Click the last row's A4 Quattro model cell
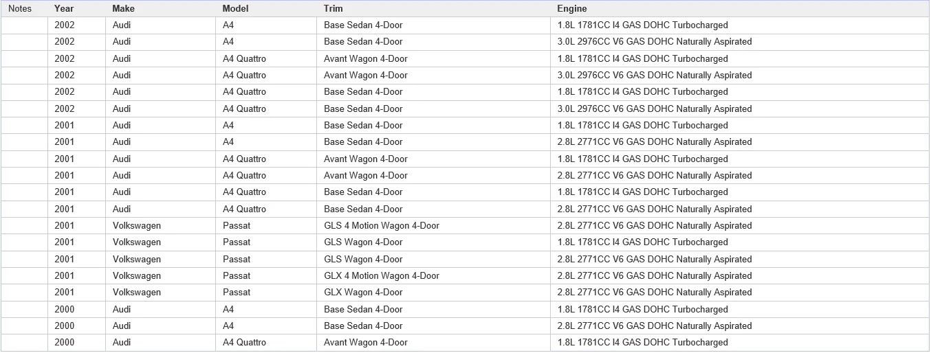The image size is (931, 353). point(266,343)
